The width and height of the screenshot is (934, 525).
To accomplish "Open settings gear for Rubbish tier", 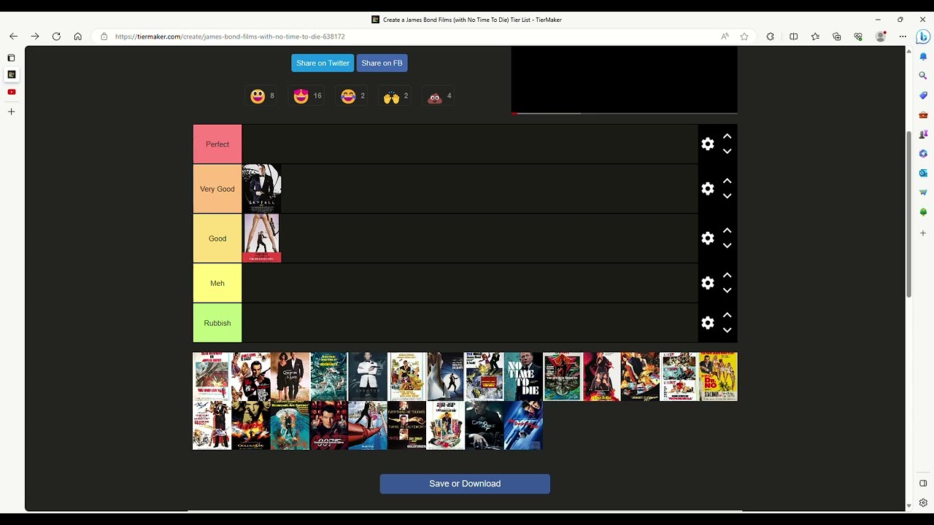I will pyautogui.click(x=708, y=323).
